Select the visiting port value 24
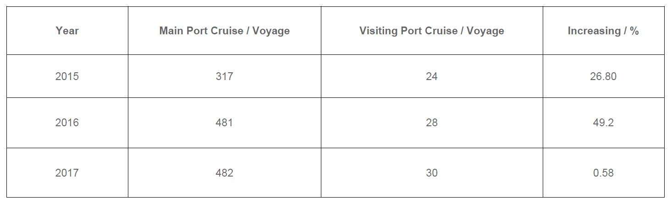The width and height of the screenshot is (672, 204). pyautogui.click(x=431, y=76)
